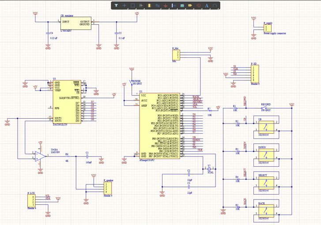
Task: Select the P_supply power connector body
Action: click(268, 28)
